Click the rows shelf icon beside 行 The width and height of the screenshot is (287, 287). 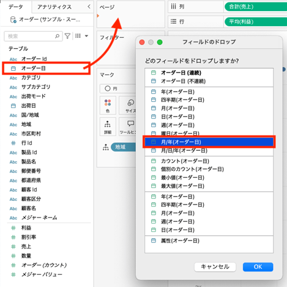tap(173, 21)
